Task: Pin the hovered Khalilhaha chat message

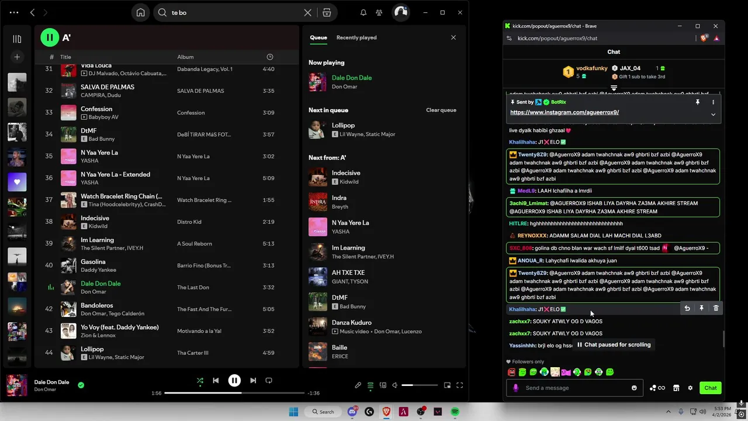Action: pos(701,308)
